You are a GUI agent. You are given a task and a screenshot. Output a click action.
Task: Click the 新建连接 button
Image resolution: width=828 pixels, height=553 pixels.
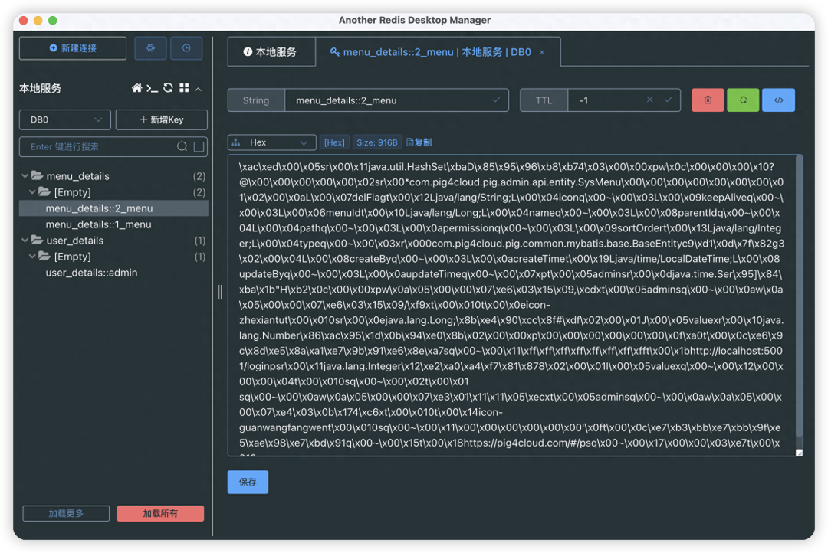tap(73, 48)
